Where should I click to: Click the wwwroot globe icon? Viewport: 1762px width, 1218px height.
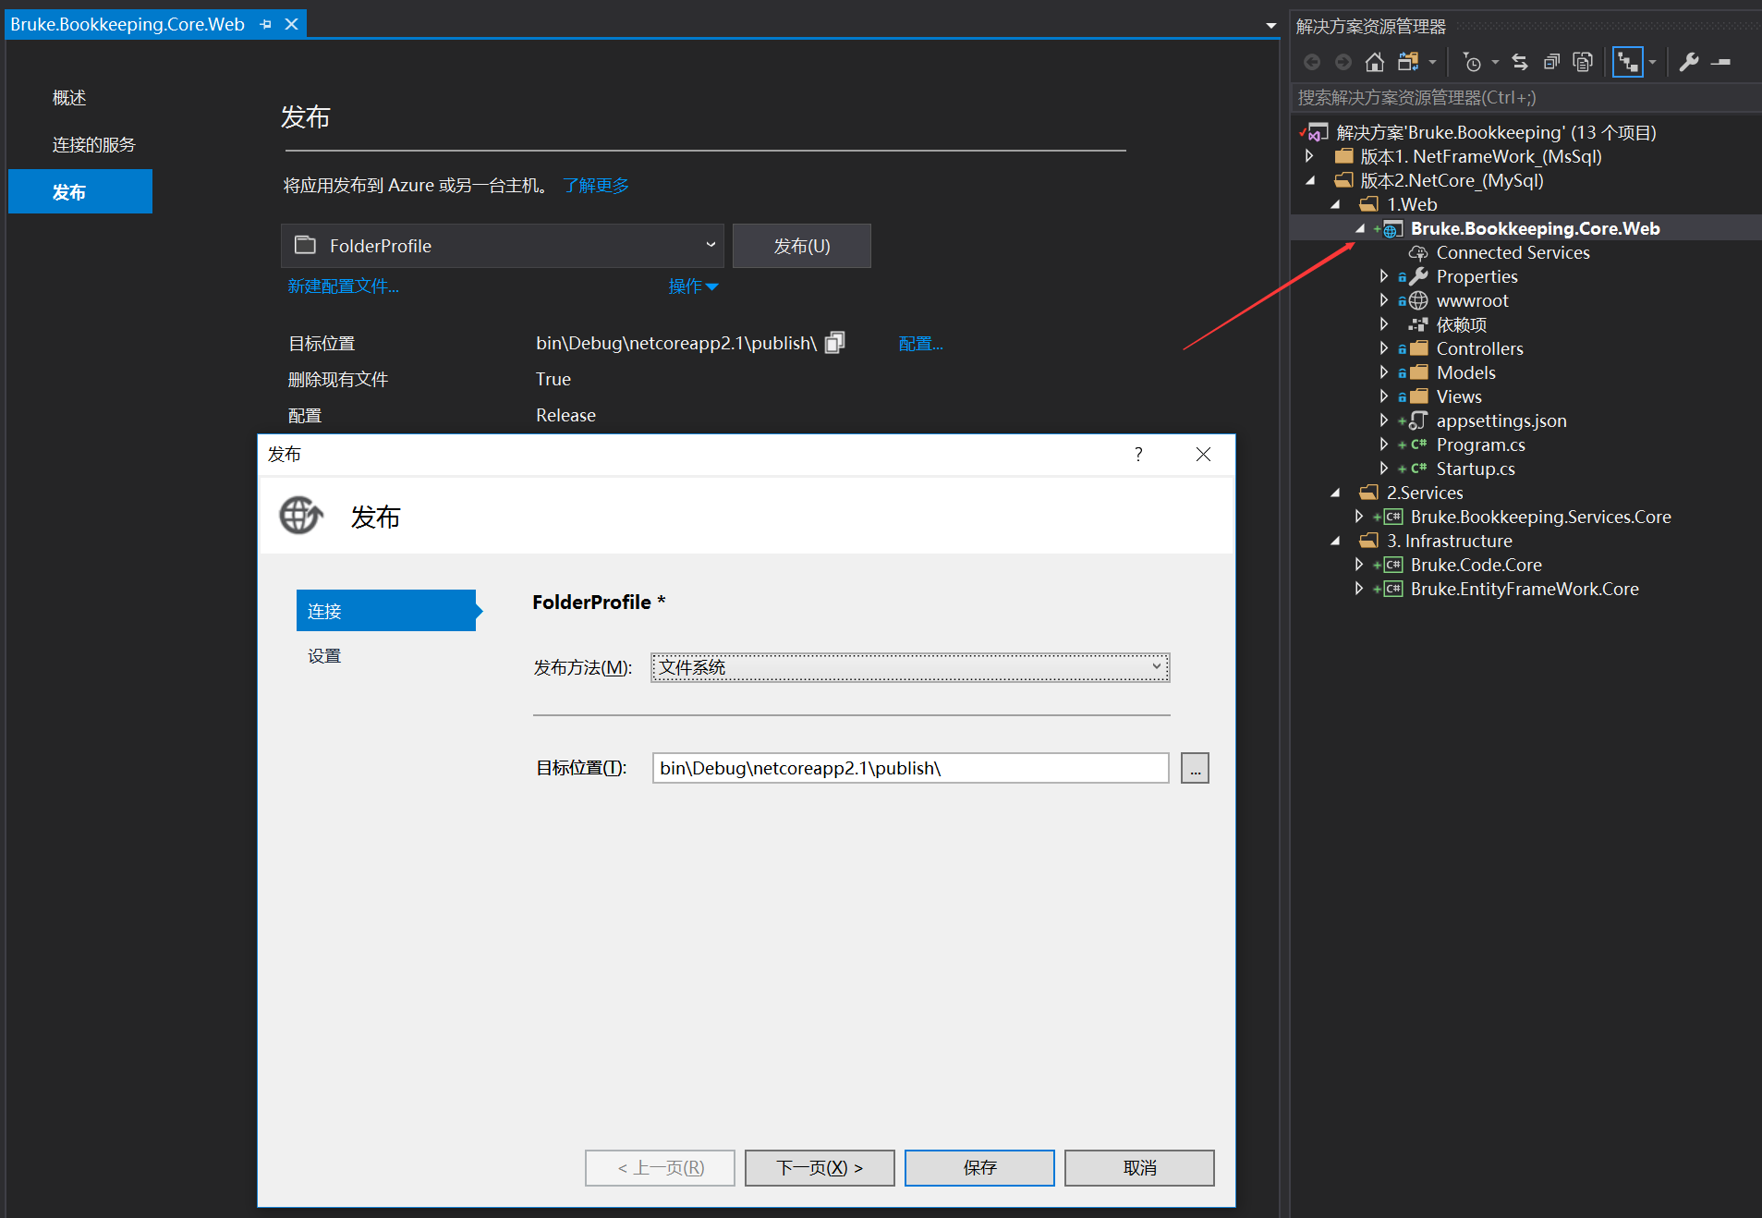(x=1418, y=300)
